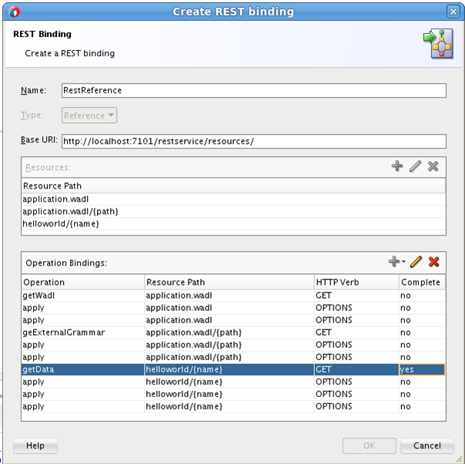The width and height of the screenshot is (465, 464).
Task: Click the Operation Bindings section label
Action: (66, 263)
